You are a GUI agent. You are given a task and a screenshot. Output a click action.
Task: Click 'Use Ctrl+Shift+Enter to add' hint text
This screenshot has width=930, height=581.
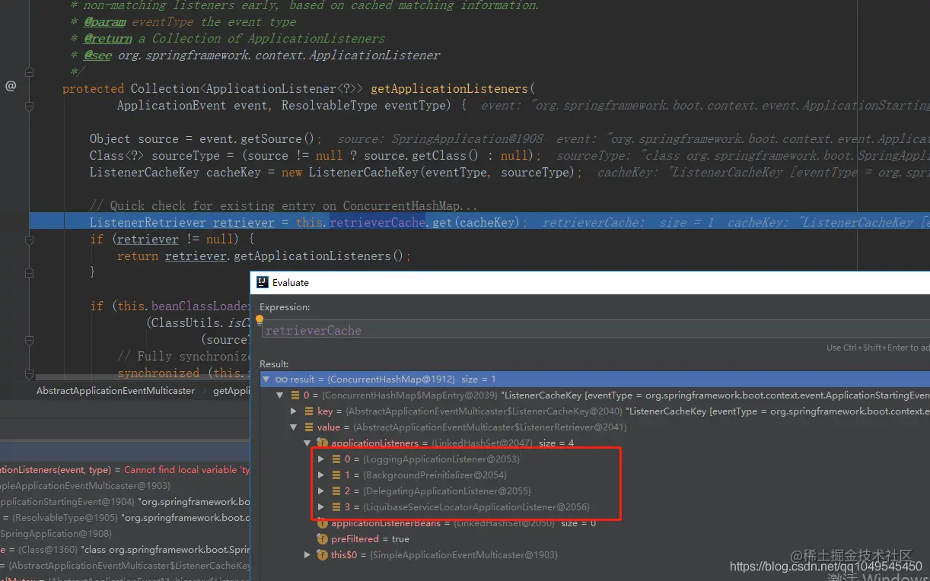(877, 348)
